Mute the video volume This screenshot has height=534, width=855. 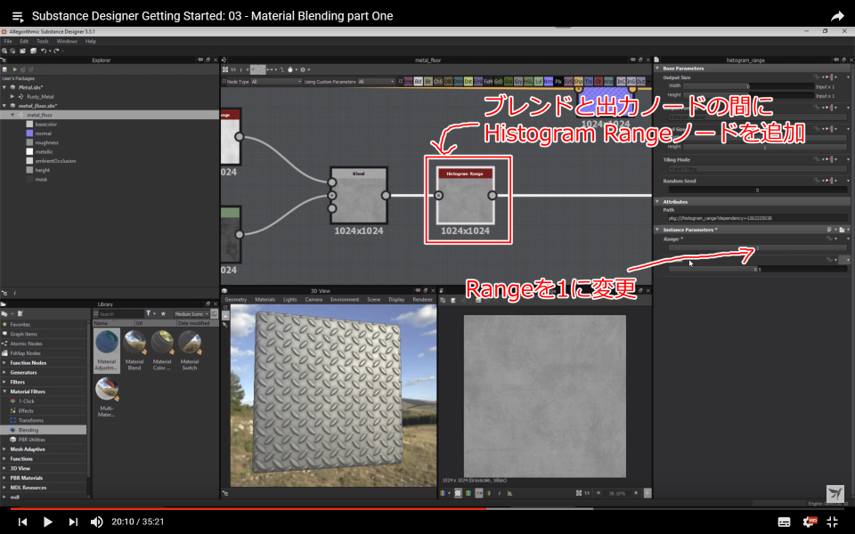(x=96, y=522)
